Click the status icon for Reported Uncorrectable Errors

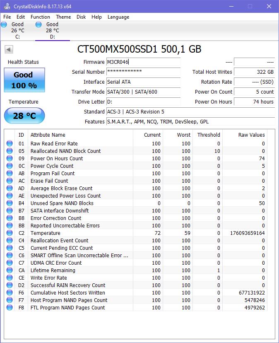(x=10, y=225)
